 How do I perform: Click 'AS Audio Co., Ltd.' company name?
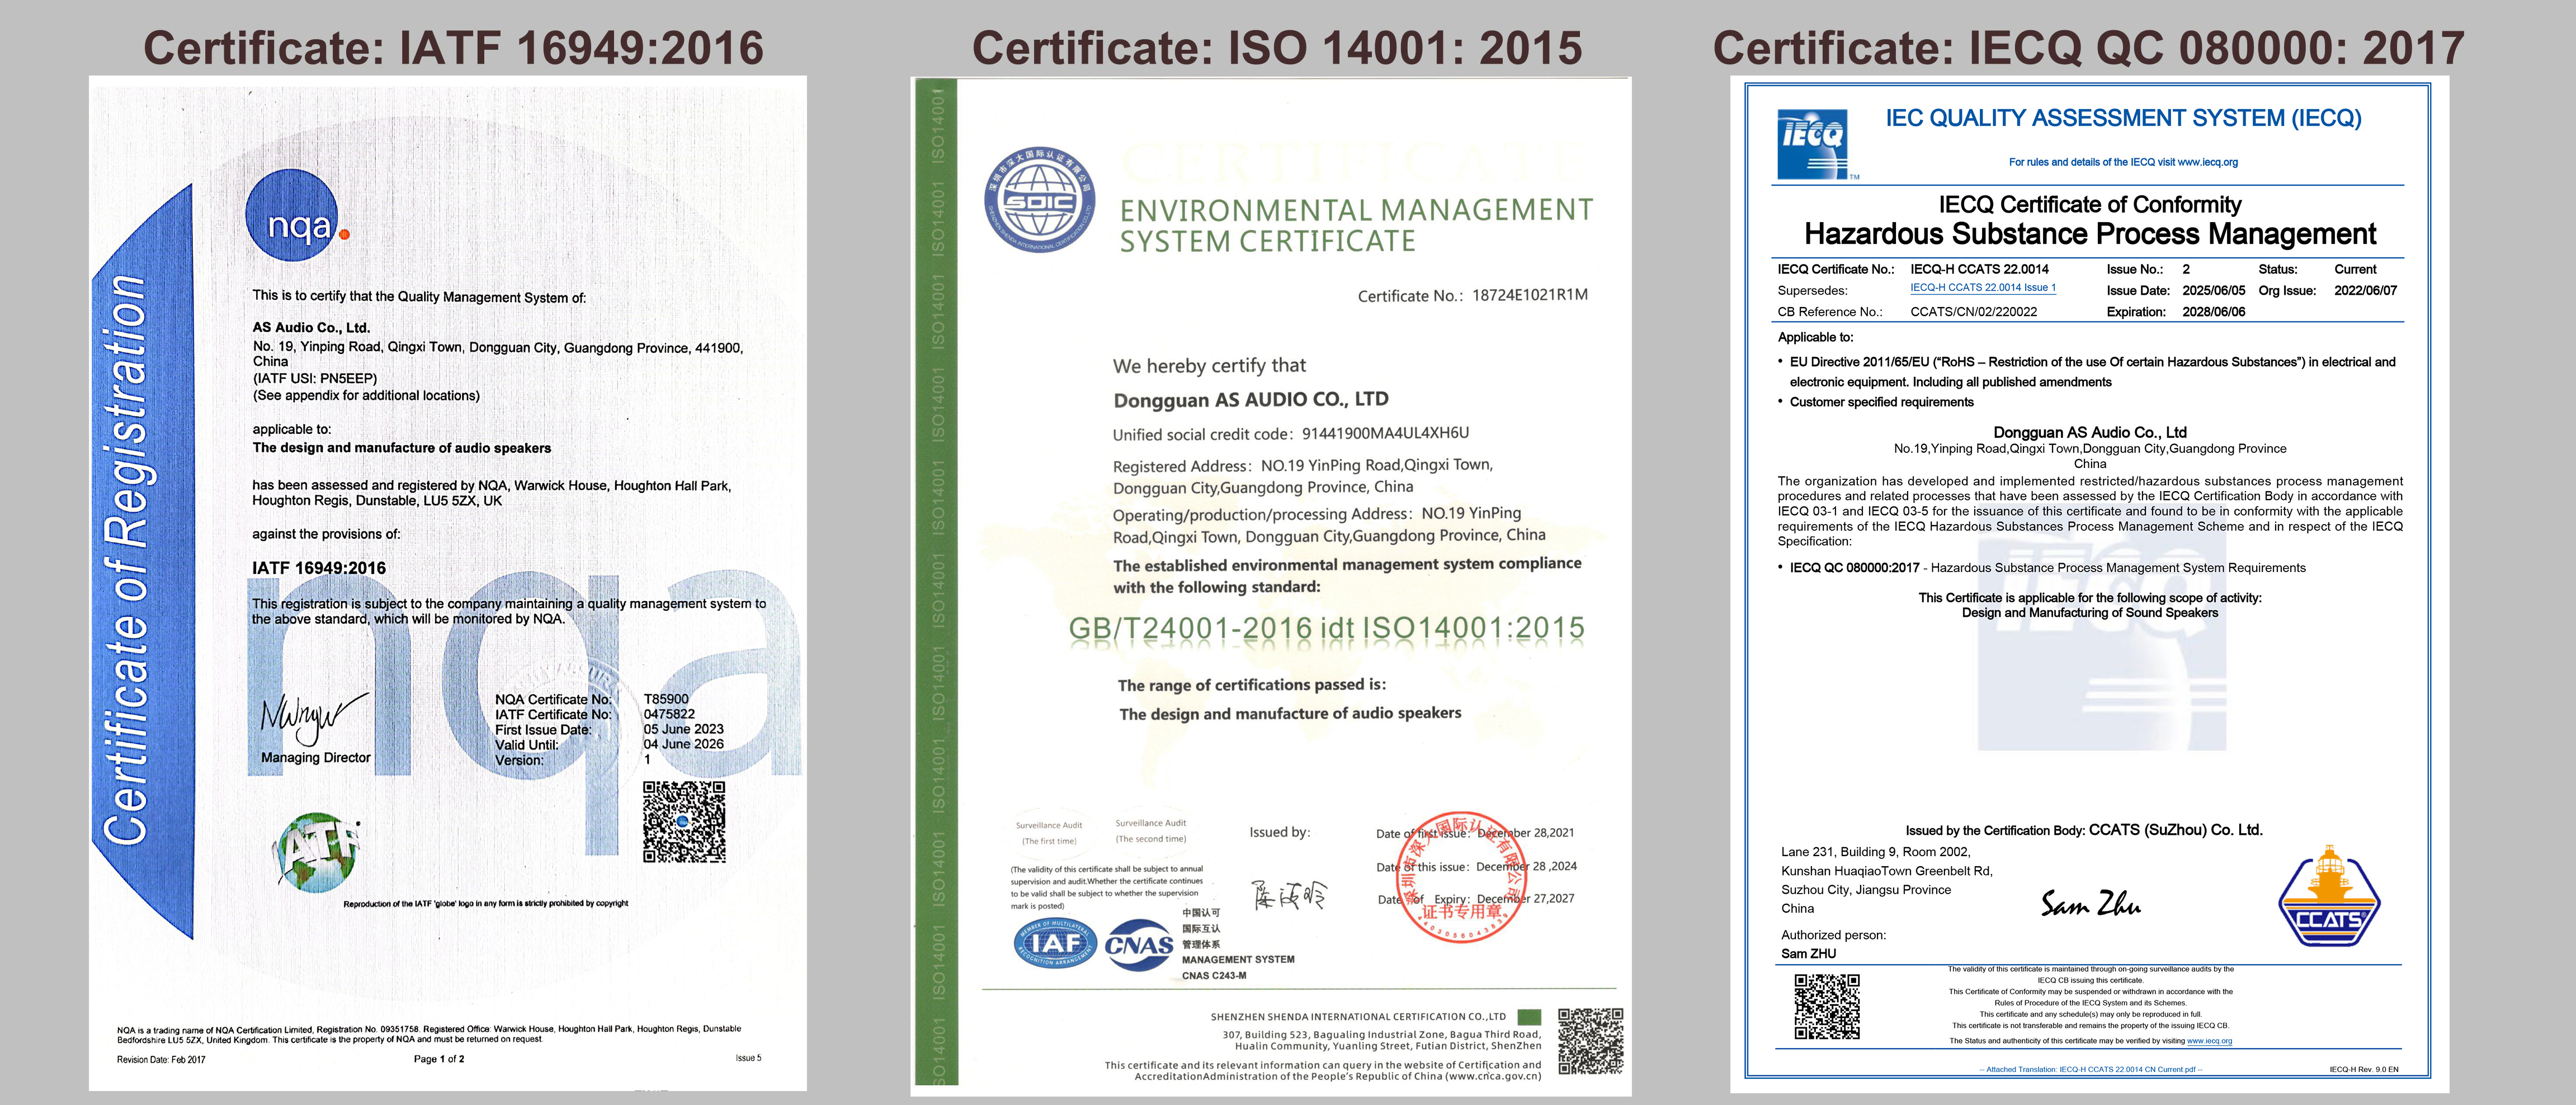pyautogui.click(x=311, y=327)
